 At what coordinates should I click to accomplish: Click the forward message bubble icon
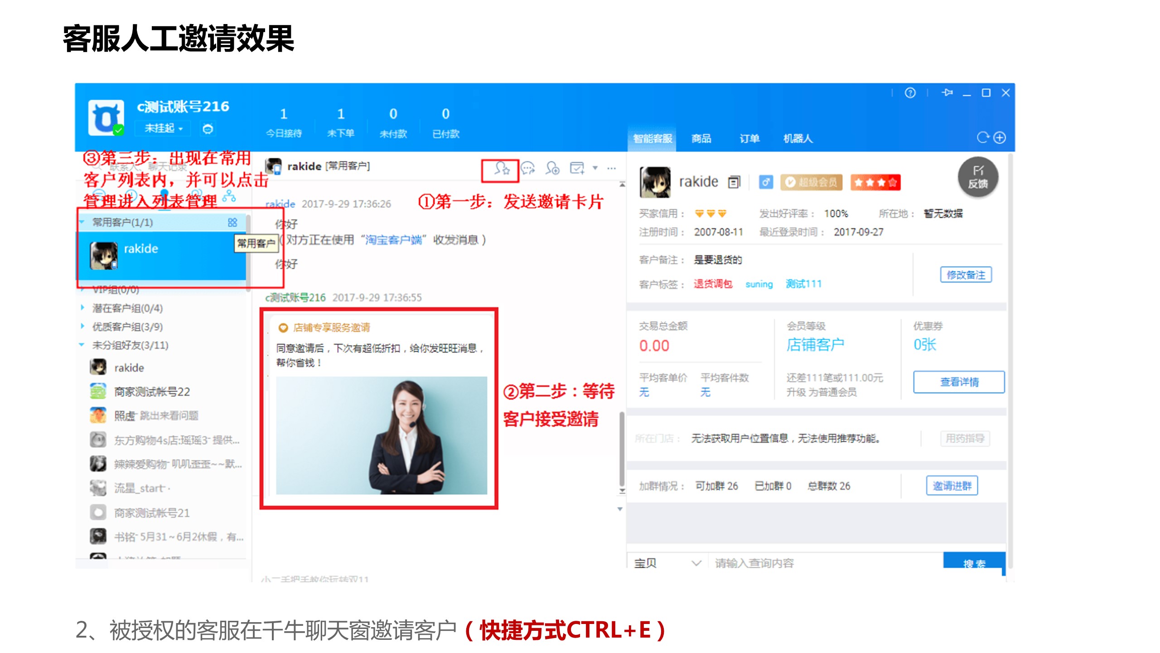coord(527,169)
